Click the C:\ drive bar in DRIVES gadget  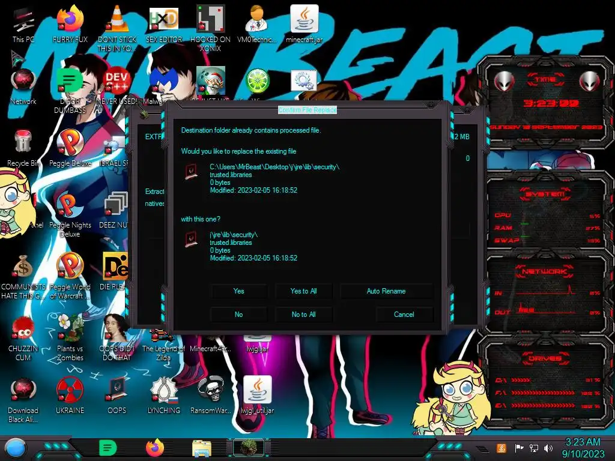click(547, 380)
